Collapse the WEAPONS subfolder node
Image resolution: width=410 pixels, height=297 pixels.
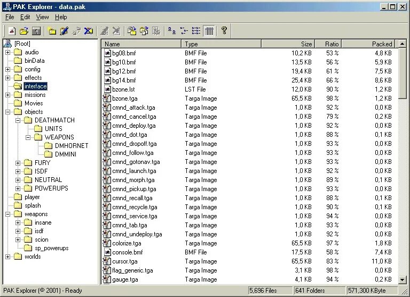28,137
